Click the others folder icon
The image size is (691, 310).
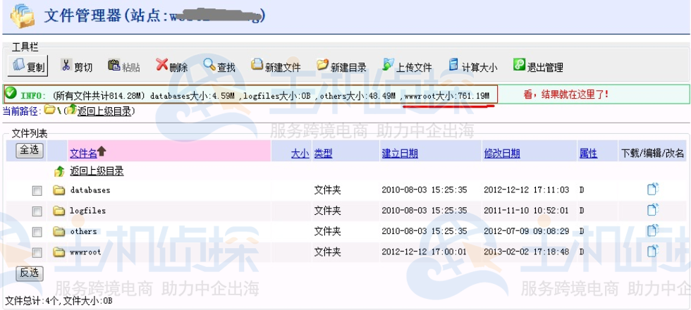pos(59,232)
